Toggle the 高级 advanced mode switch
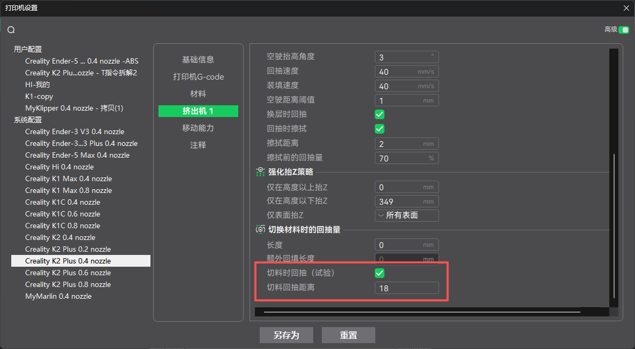 pyautogui.click(x=623, y=30)
